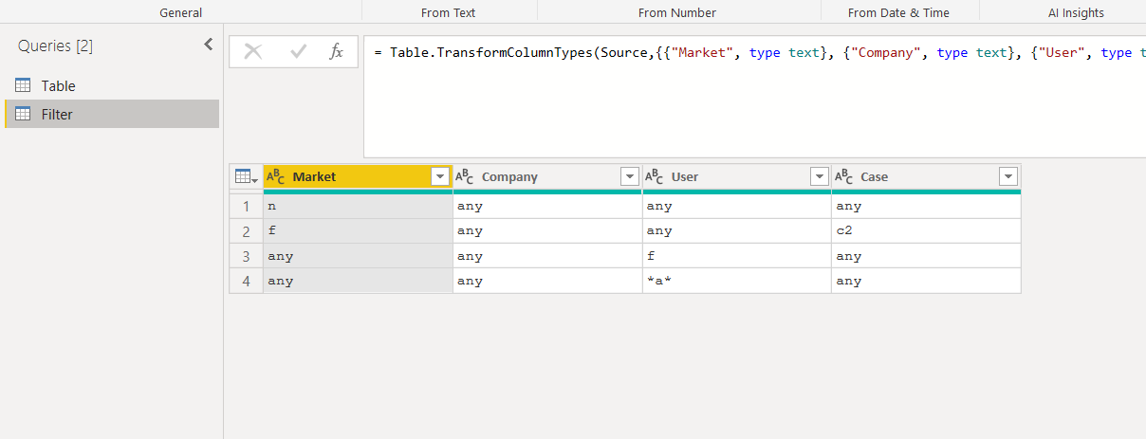Select the Market column header
Viewport: 1146px width, 439px height.
pos(358,176)
